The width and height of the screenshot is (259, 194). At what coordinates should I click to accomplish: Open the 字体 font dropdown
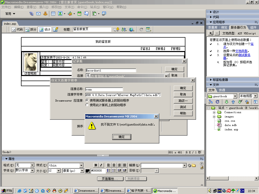click(32, 171)
